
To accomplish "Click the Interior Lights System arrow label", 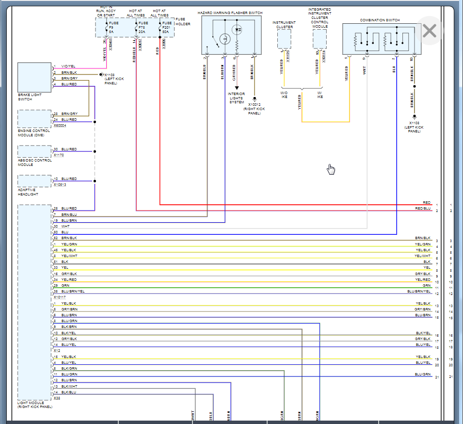I will (237, 98).
